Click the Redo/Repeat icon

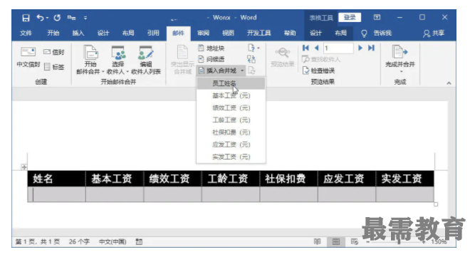(x=57, y=18)
